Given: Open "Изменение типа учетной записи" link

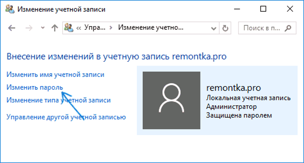Looking at the screenshot, I should coord(58,100).
